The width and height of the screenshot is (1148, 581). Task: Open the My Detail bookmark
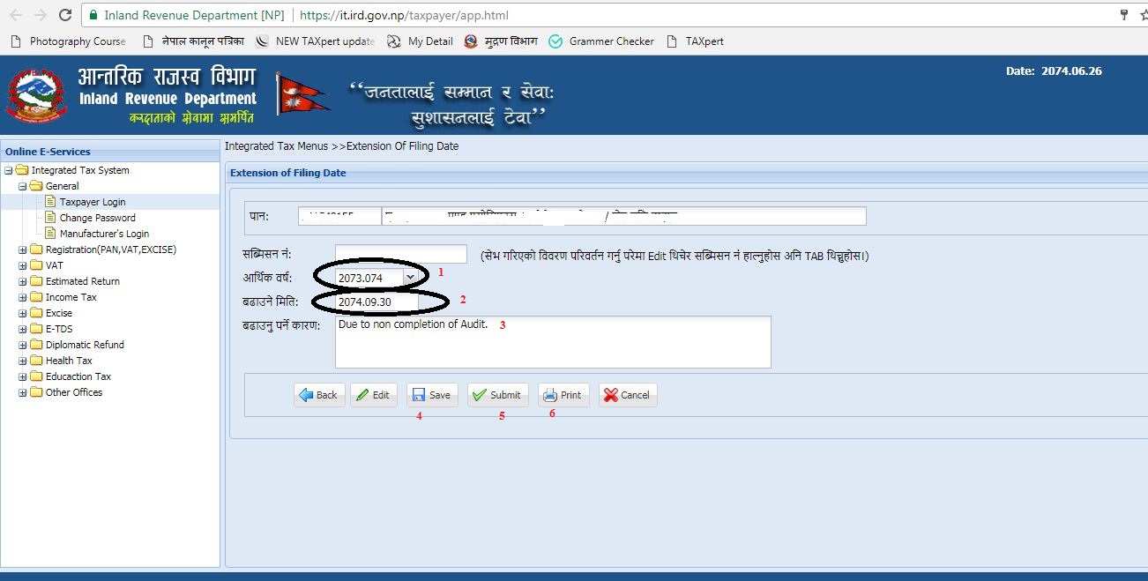coord(420,41)
